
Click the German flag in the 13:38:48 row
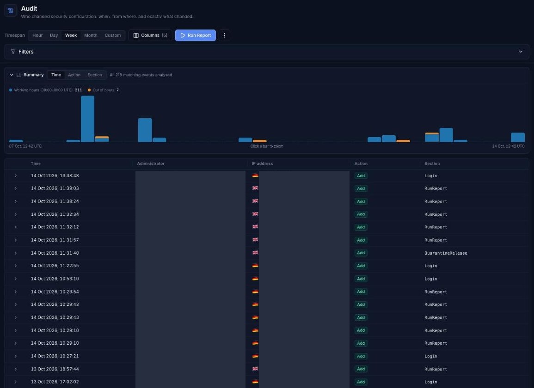(255, 176)
